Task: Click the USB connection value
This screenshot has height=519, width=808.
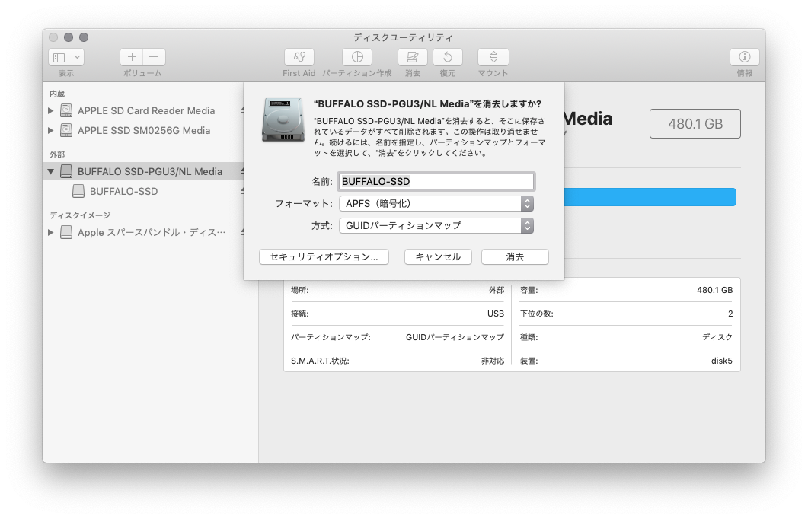Action: coord(496,314)
